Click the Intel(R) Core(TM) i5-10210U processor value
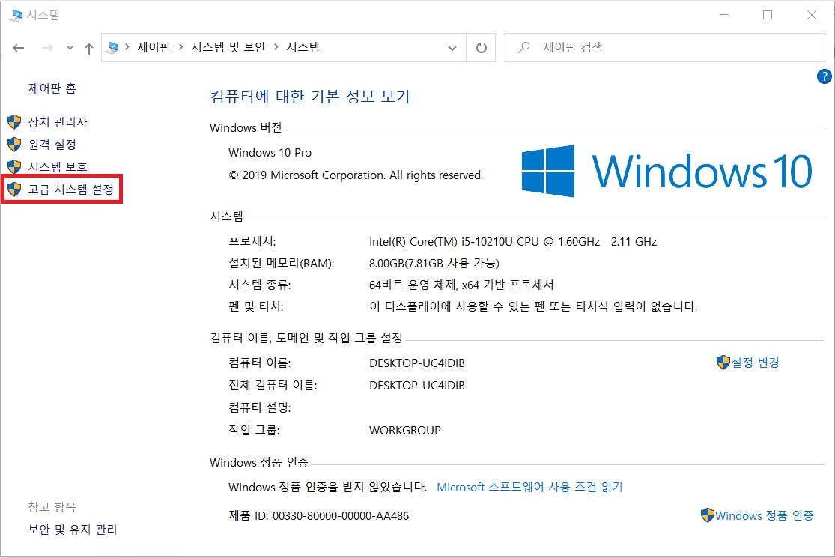Screen dimensions: 835x558 [x=513, y=242]
